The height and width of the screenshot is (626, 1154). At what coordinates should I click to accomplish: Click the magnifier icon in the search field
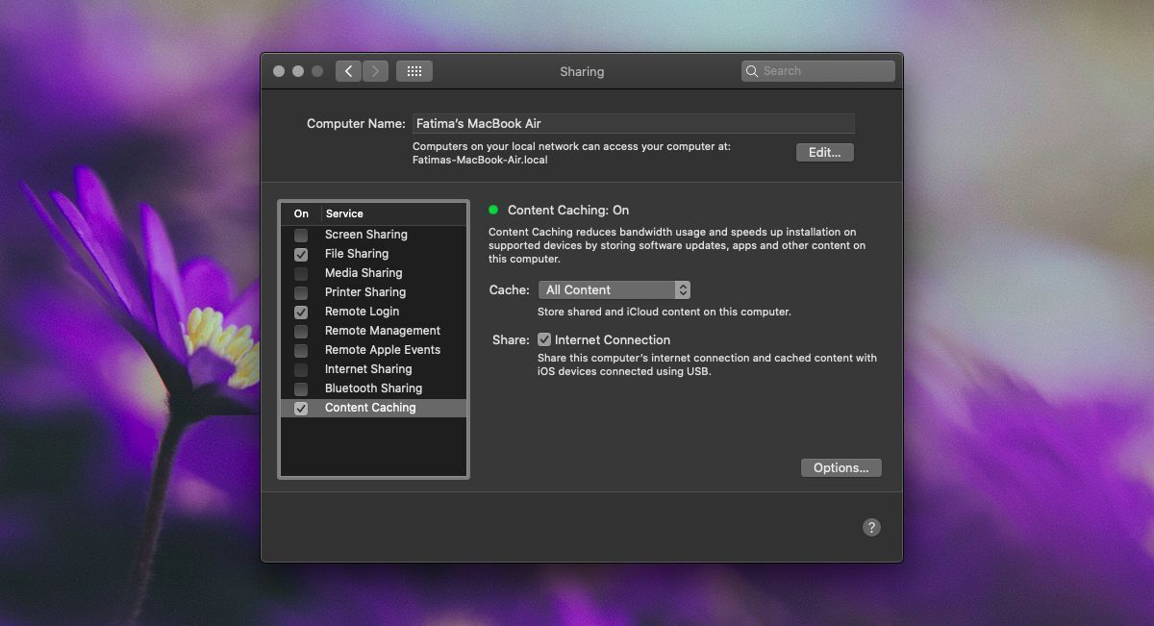tap(752, 71)
